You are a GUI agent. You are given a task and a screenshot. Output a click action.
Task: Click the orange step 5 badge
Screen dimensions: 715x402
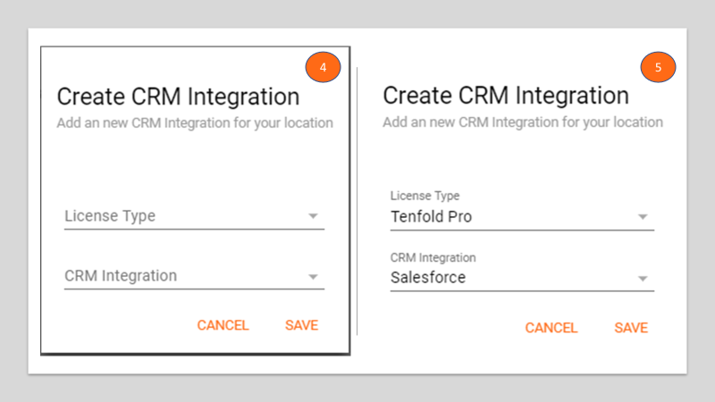658,67
